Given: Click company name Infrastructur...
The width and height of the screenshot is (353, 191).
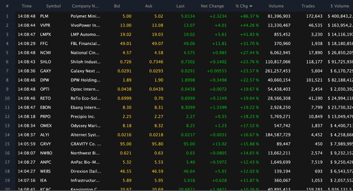Looking at the screenshot, I should (x=85, y=180).
